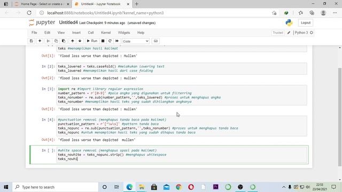This screenshot has width=342, height=192.
Task: Open the Edit menu
Action: click(x=48, y=33)
